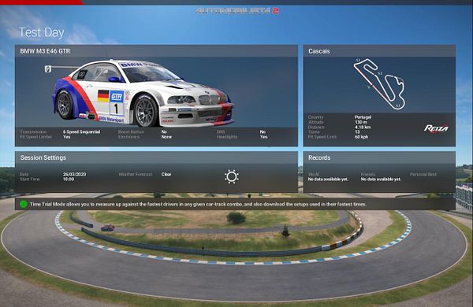
Task: Click the Weather Forecast label
Action: 135,174
